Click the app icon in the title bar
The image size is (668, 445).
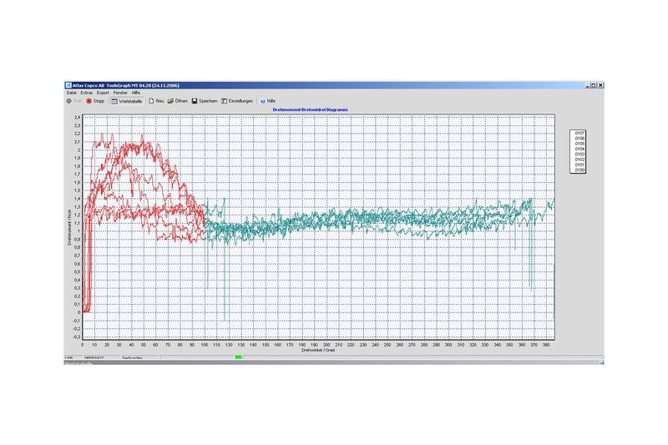(68, 85)
